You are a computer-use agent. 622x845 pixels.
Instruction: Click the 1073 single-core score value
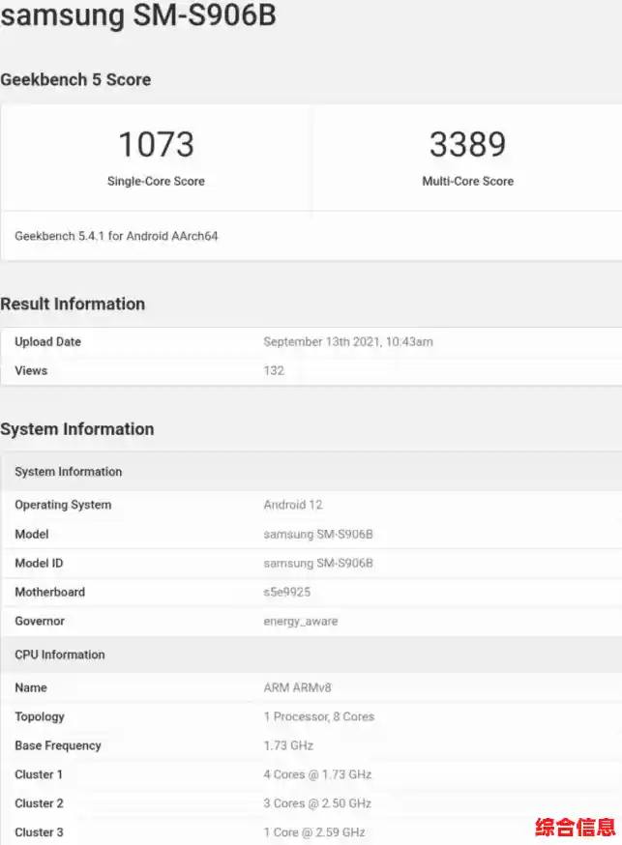(156, 145)
